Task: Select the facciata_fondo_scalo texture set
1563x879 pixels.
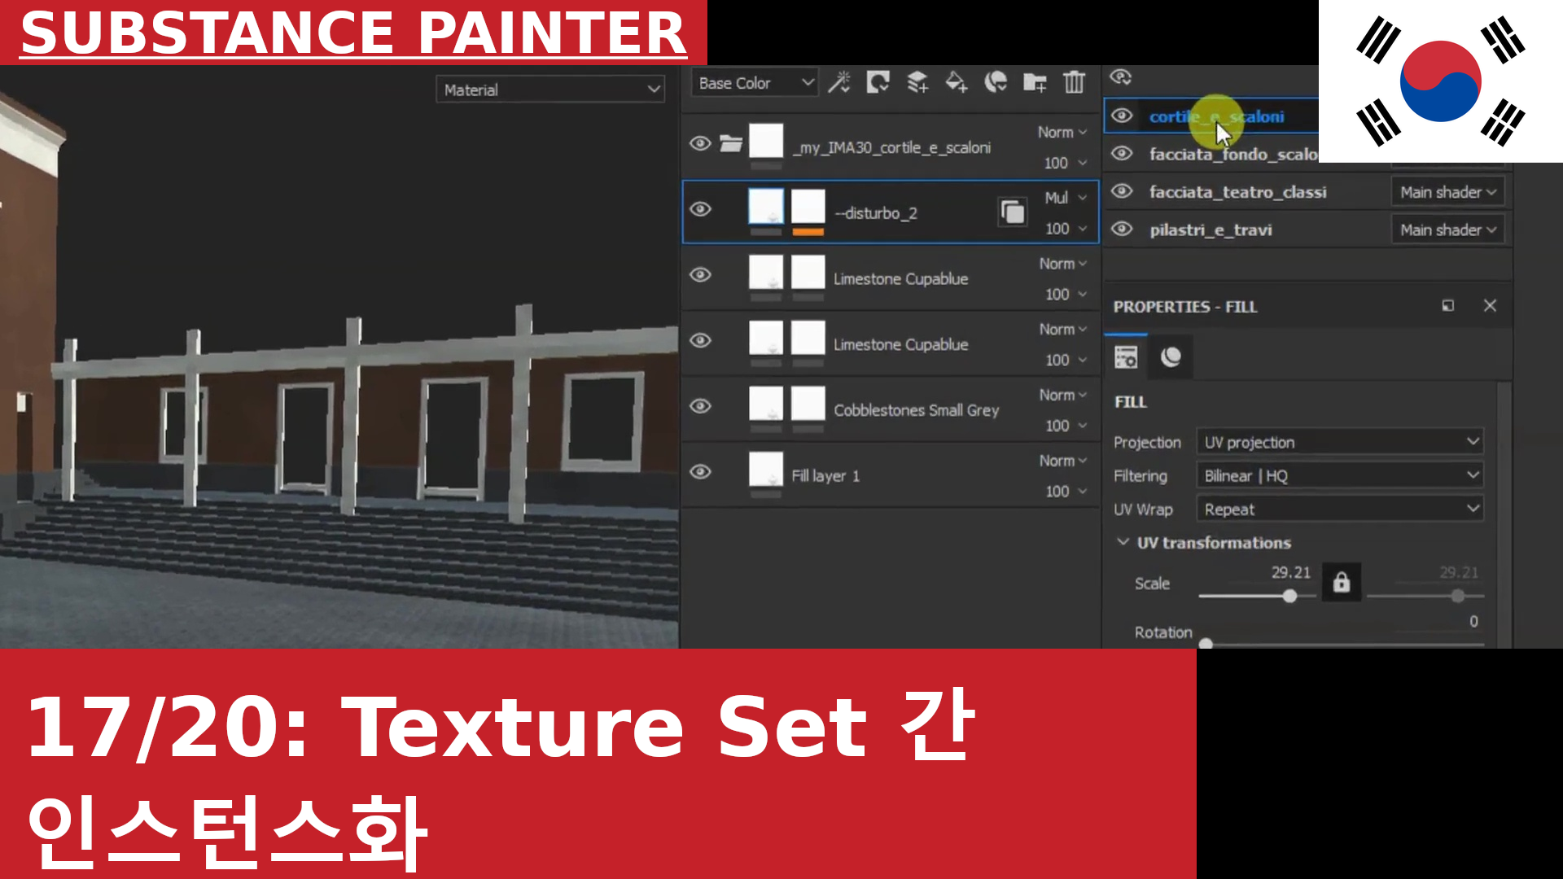Action: click(1232, 155)
